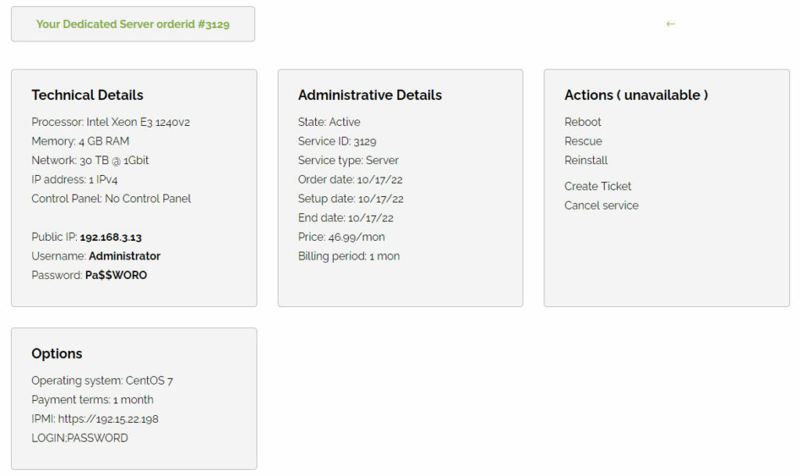This screenshot has height=476, width=801.
Task: Click the LOGIN:PASSWORD credentials line
Action: pos(80,438)
